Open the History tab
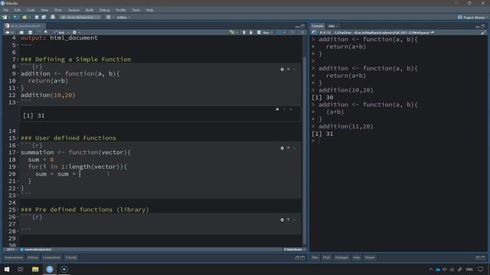 click(33, 257)
